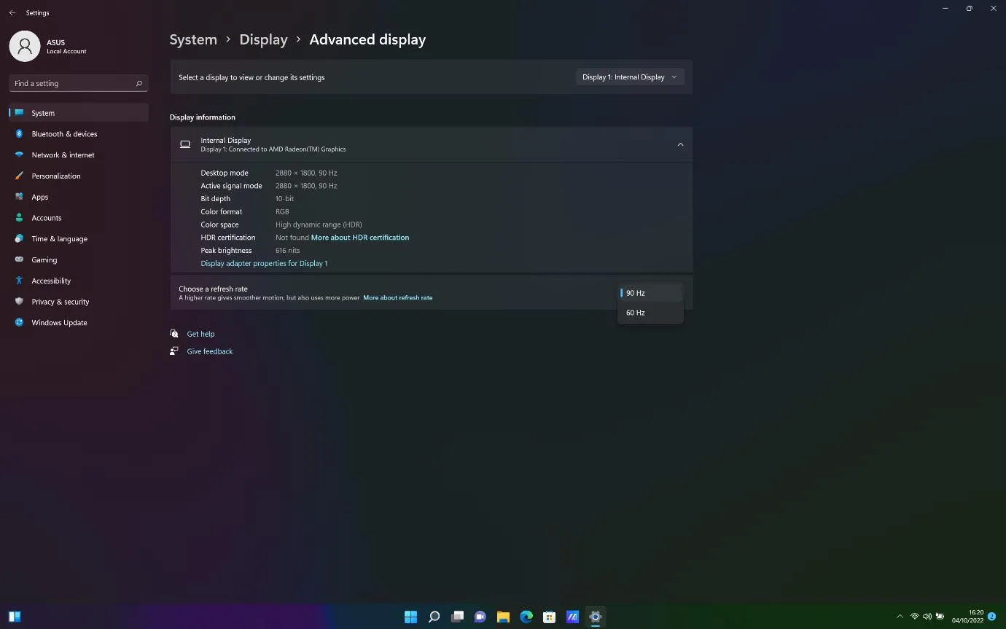Collapse the Internal Display information section
Image resolution: width=1006 pixels, height=629 pixels.
pyautogui.click(x=679, y=144)
